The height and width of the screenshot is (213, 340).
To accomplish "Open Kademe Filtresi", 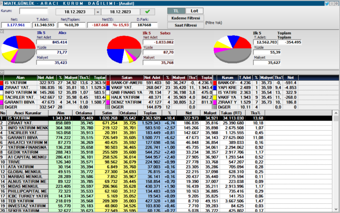I will coord(186,18).
